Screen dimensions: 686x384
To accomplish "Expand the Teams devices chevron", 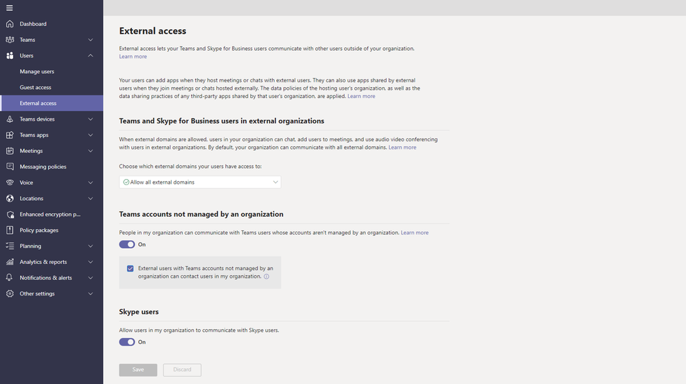I will [x=91, y=119].
